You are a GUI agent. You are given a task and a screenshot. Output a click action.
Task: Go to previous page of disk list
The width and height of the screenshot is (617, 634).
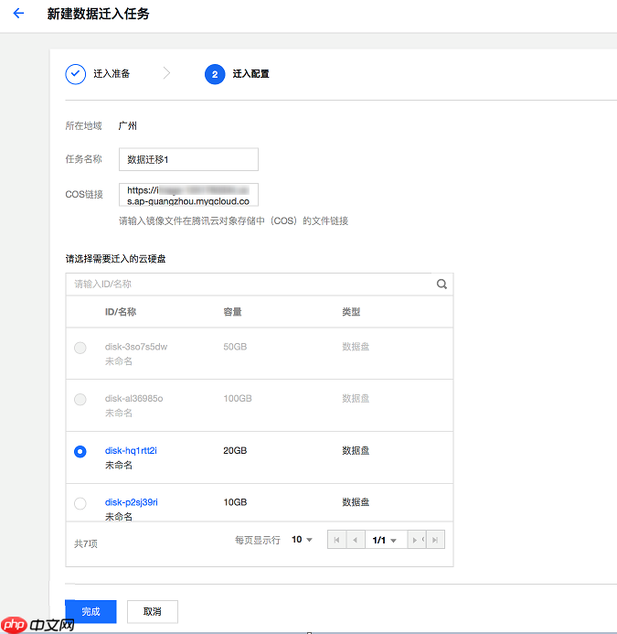[356, 540]
